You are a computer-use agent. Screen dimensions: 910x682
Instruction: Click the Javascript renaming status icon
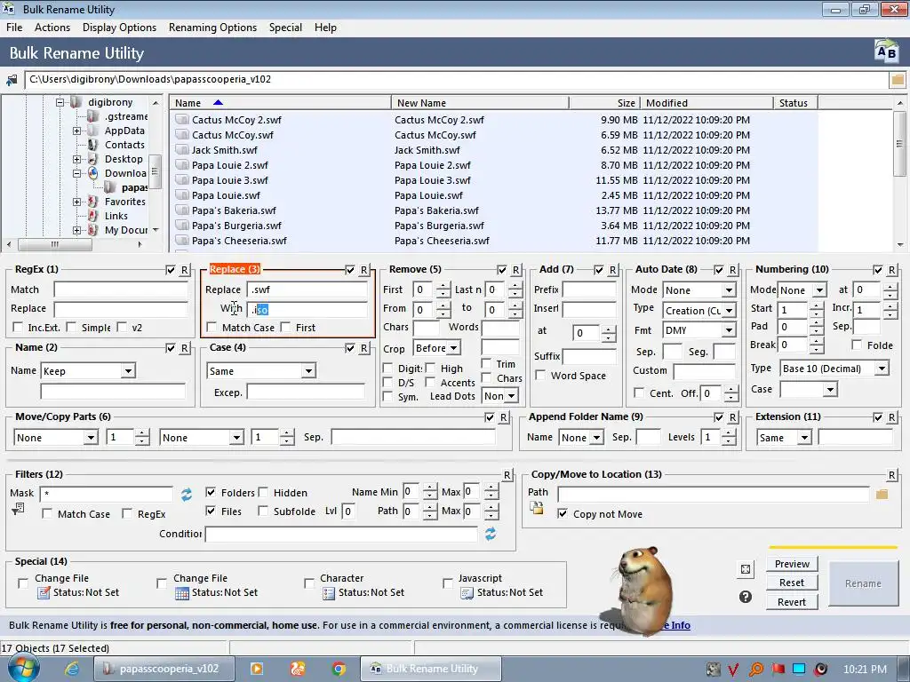(467, 592)
